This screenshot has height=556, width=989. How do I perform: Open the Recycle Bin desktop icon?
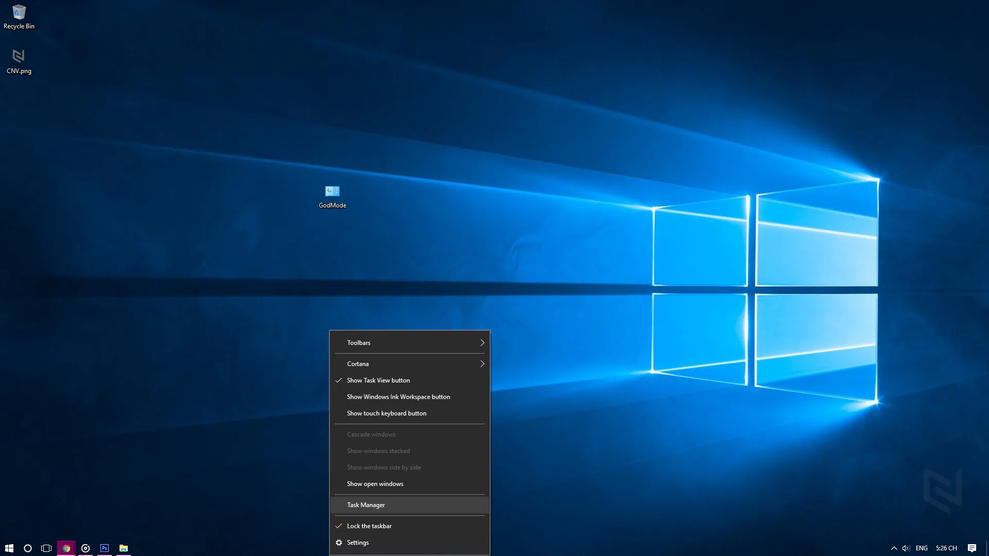(19, 17)
